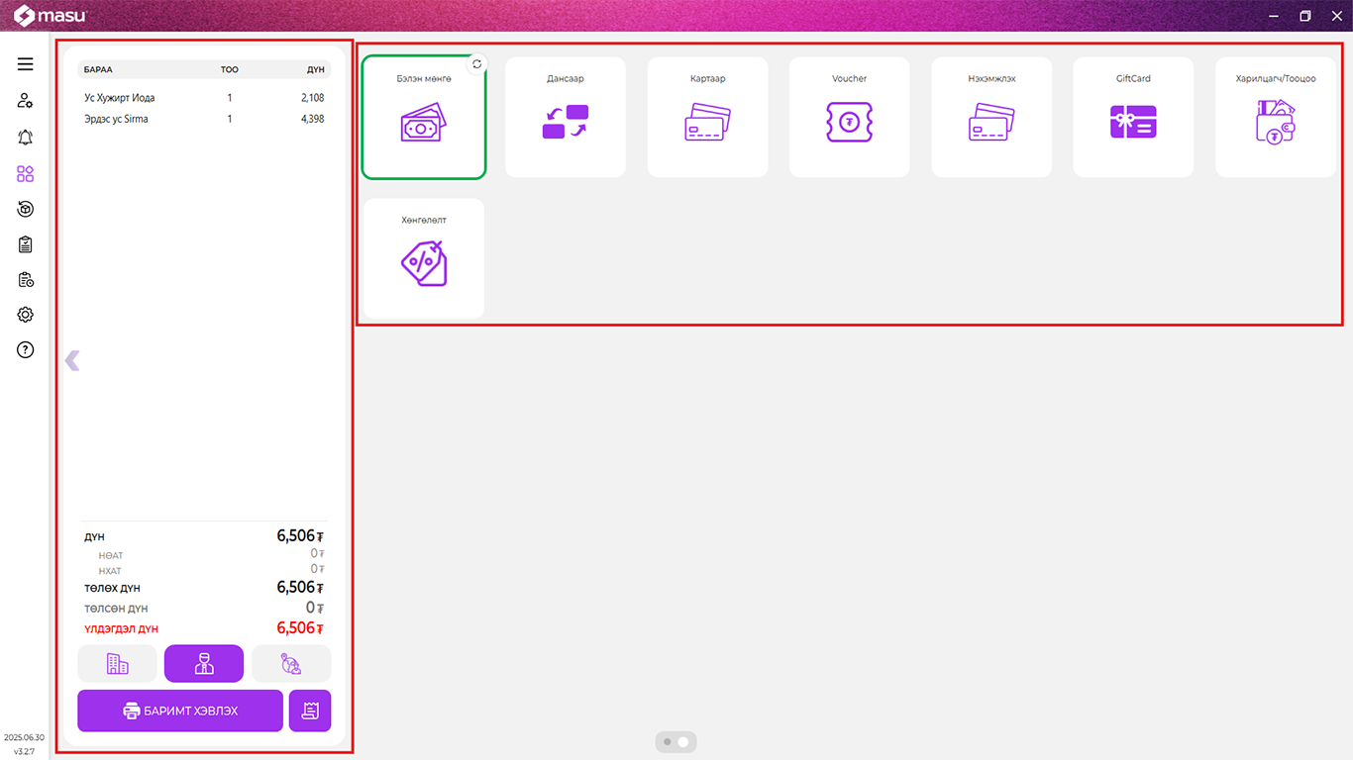Choose Дансаар bank transfer payment

tap(565, 118)
